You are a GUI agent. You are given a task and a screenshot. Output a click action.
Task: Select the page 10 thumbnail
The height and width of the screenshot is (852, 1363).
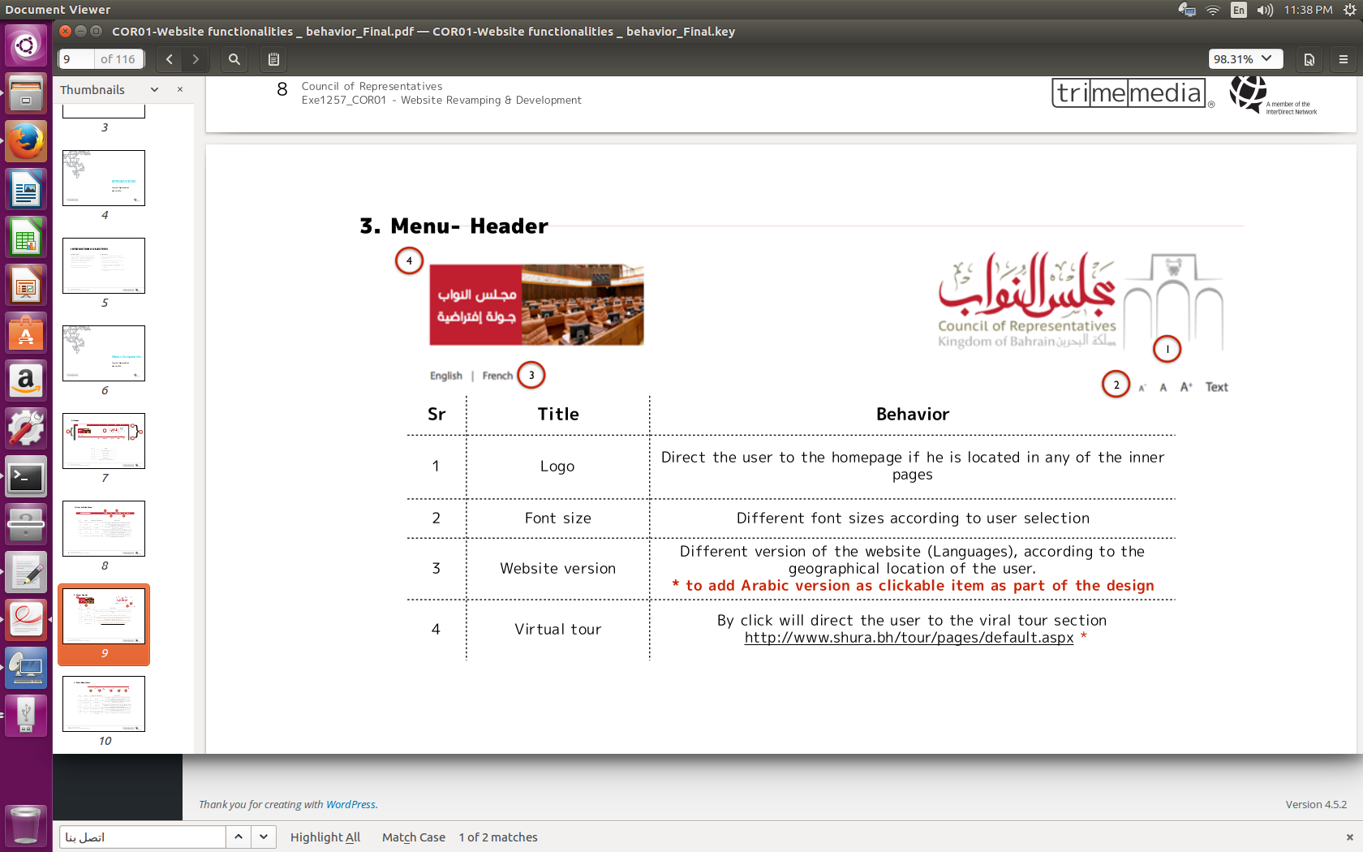click(x=104, y=704)
